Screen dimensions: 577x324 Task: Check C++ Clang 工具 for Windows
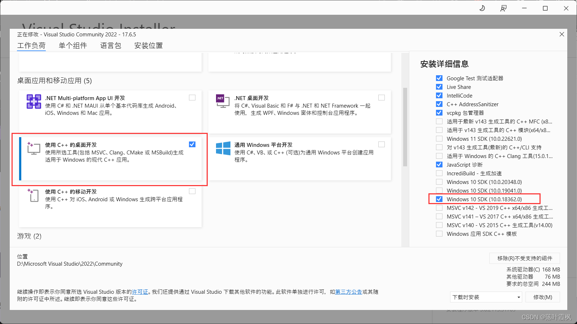click(x=439, y=156)
